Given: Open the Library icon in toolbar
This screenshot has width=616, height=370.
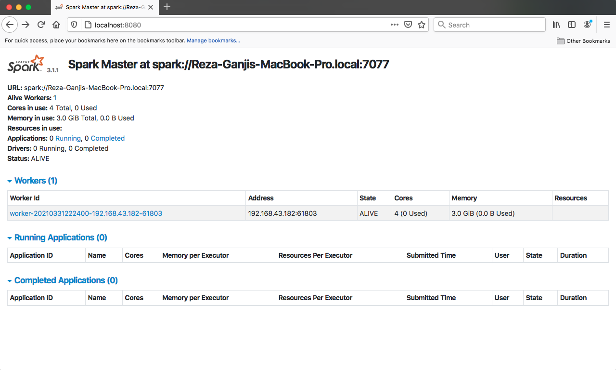Looking at the screenshot, I should 556,25.
